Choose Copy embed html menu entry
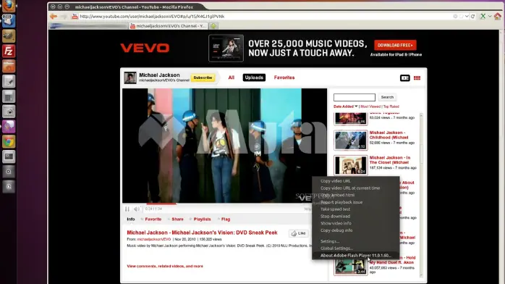Viewport: 505px width, 284px height. pyautogui.click(x=337, y=195)
